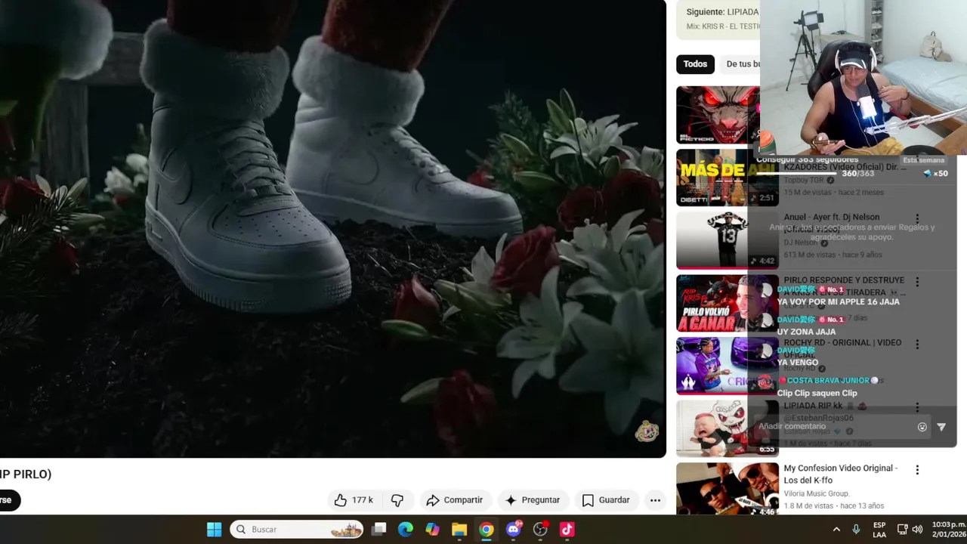The width and height of the screenshot is (967, 544).
Task: Open the Compartir share option
Action: click(454, 500)
